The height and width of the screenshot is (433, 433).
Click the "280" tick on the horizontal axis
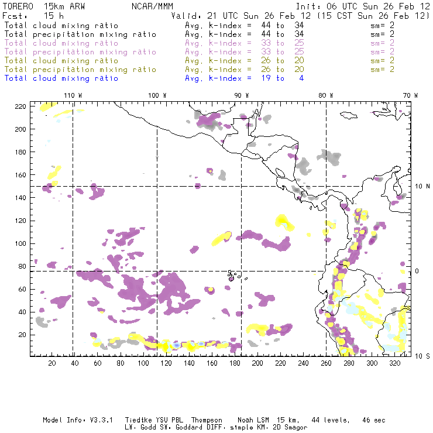[x=349, y=363]
